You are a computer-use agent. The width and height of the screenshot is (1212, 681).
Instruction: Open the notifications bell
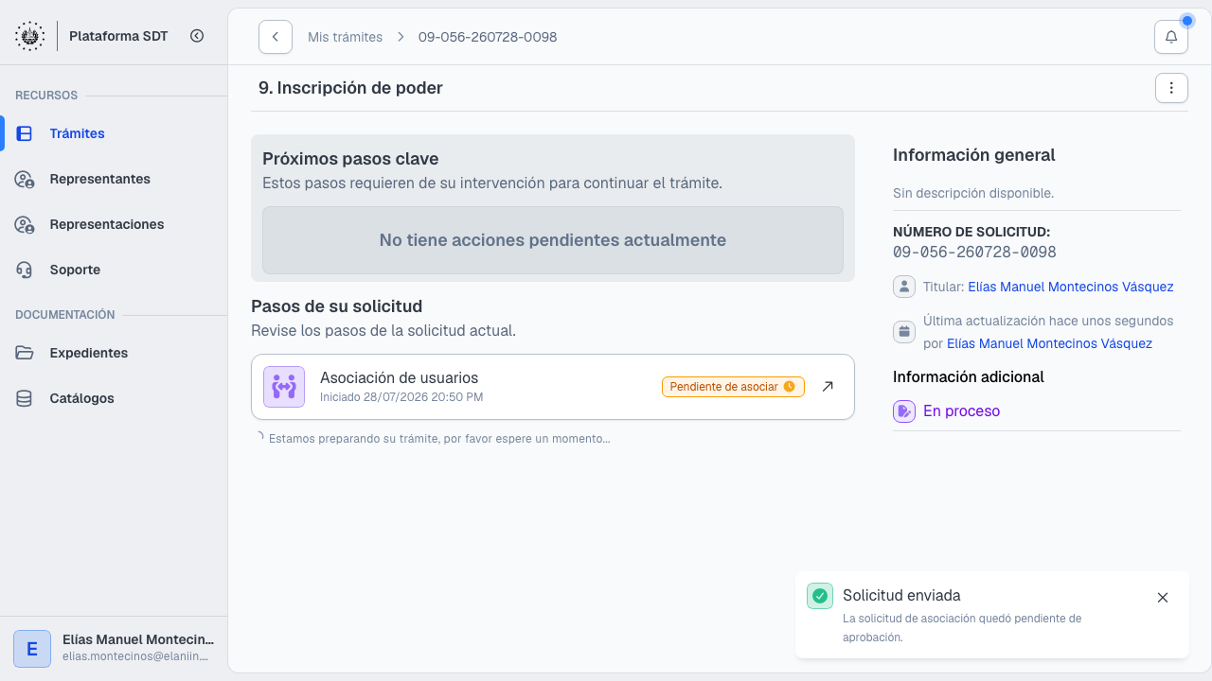pos(1171,37)
